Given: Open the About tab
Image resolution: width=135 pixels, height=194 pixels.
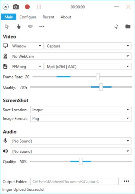Looking at the screenshot, I should pyautogui.click(x=66, y=17).
